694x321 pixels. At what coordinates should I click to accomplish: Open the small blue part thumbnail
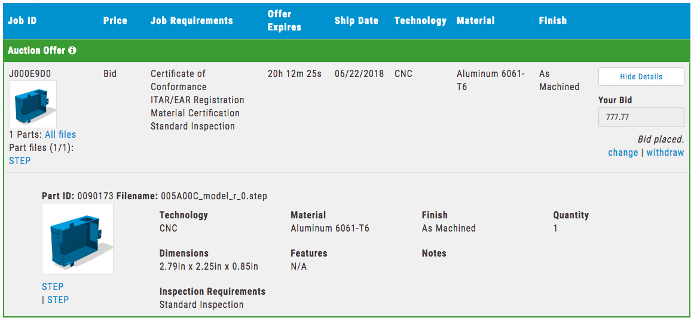click(x=33, y=104)
